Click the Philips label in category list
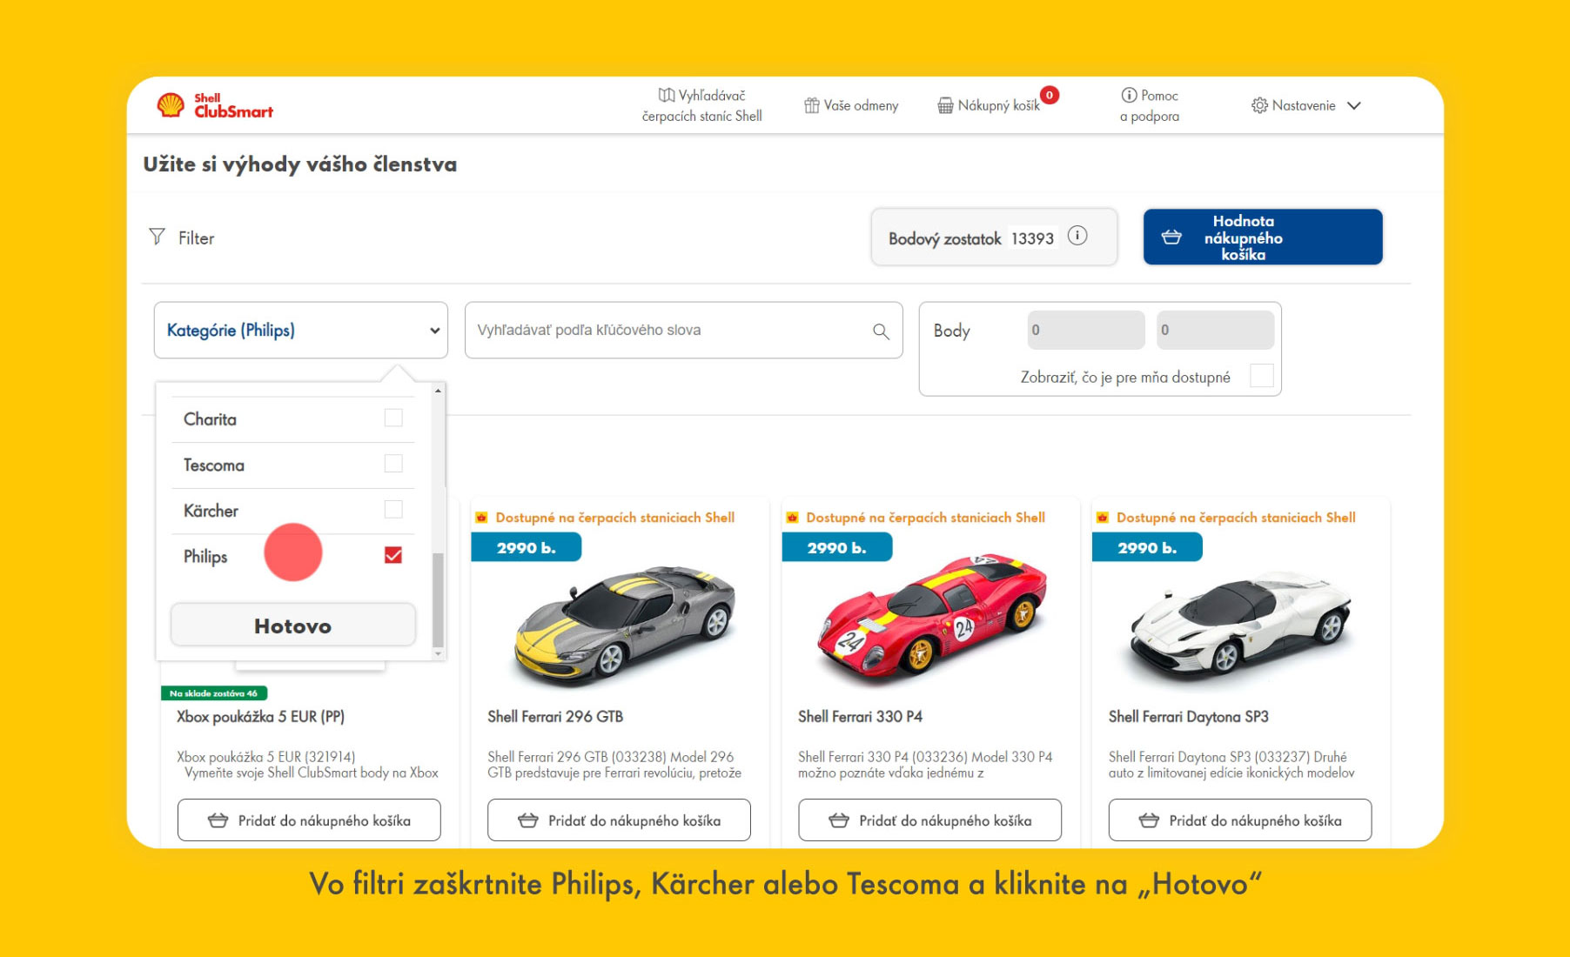The image size is (1570, 957). coord(205,556)
